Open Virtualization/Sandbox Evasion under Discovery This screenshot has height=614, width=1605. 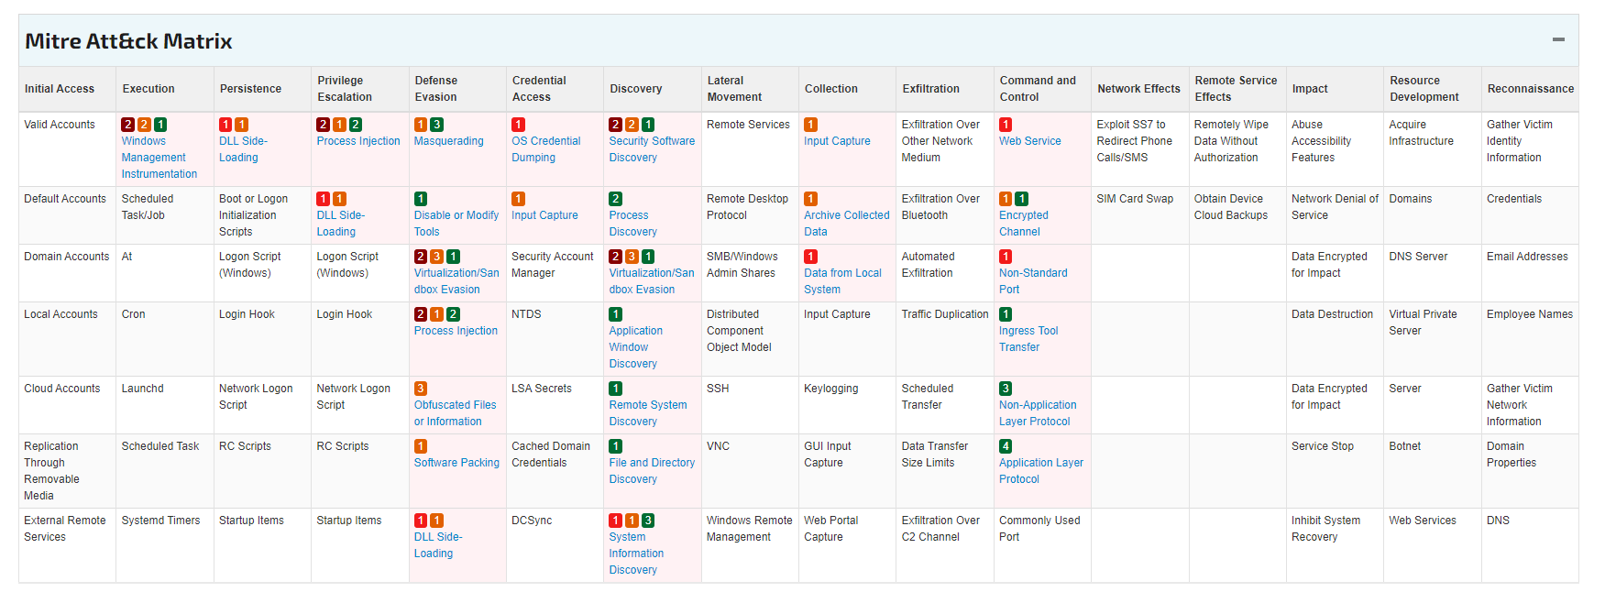pos(652,281)
